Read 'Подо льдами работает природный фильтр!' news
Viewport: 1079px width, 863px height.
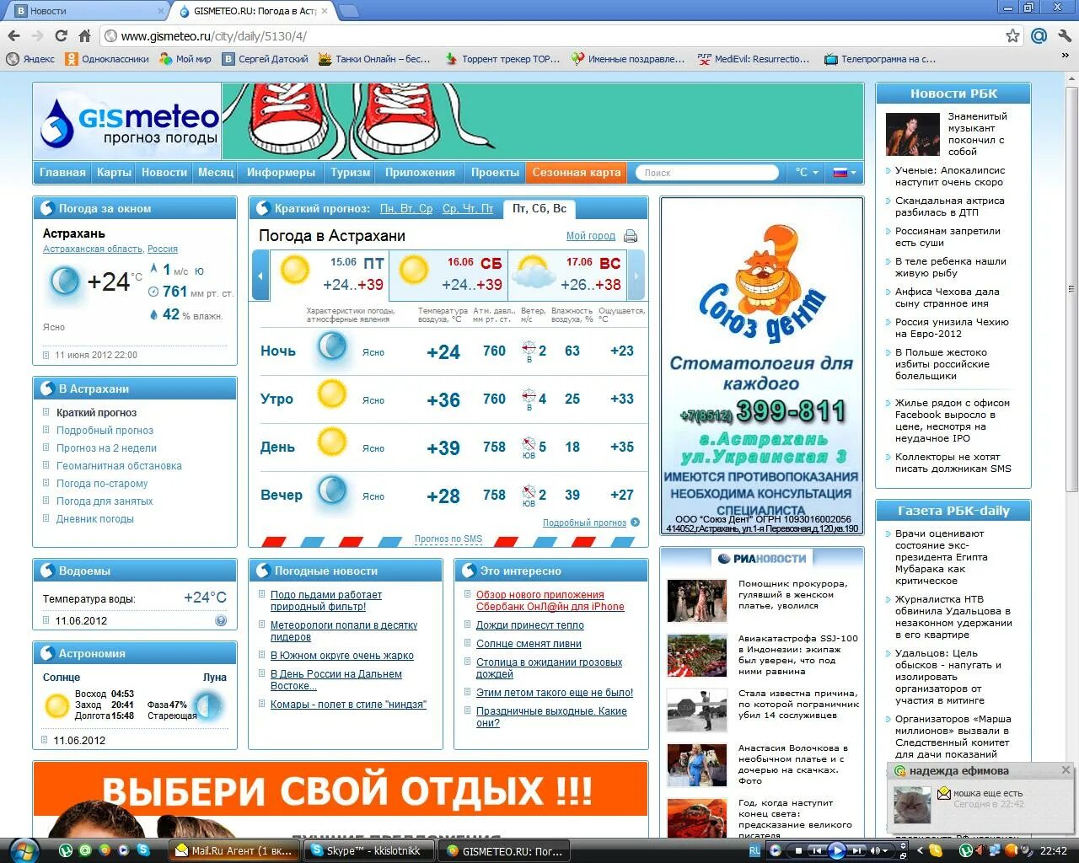pos(326,601)
